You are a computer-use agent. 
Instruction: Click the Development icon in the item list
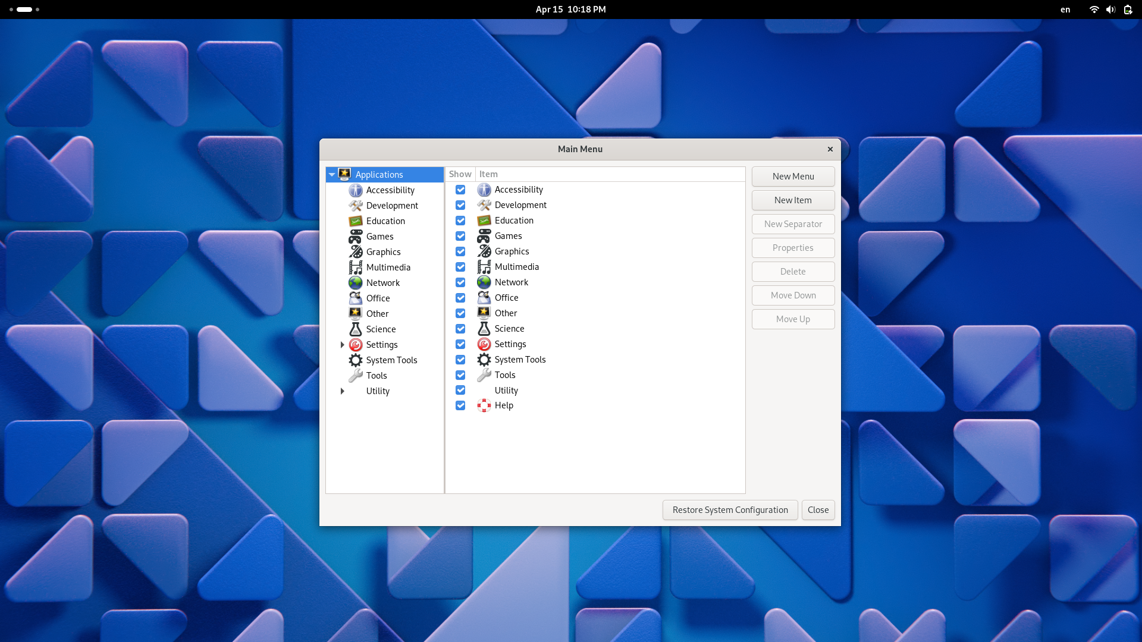click(x=484, y=205)
